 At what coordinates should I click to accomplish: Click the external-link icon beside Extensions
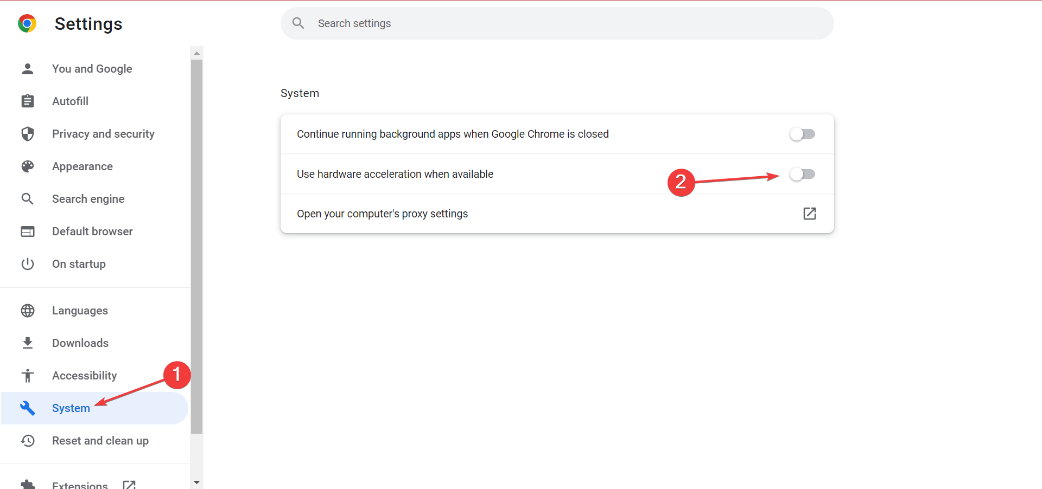(129, 485)
